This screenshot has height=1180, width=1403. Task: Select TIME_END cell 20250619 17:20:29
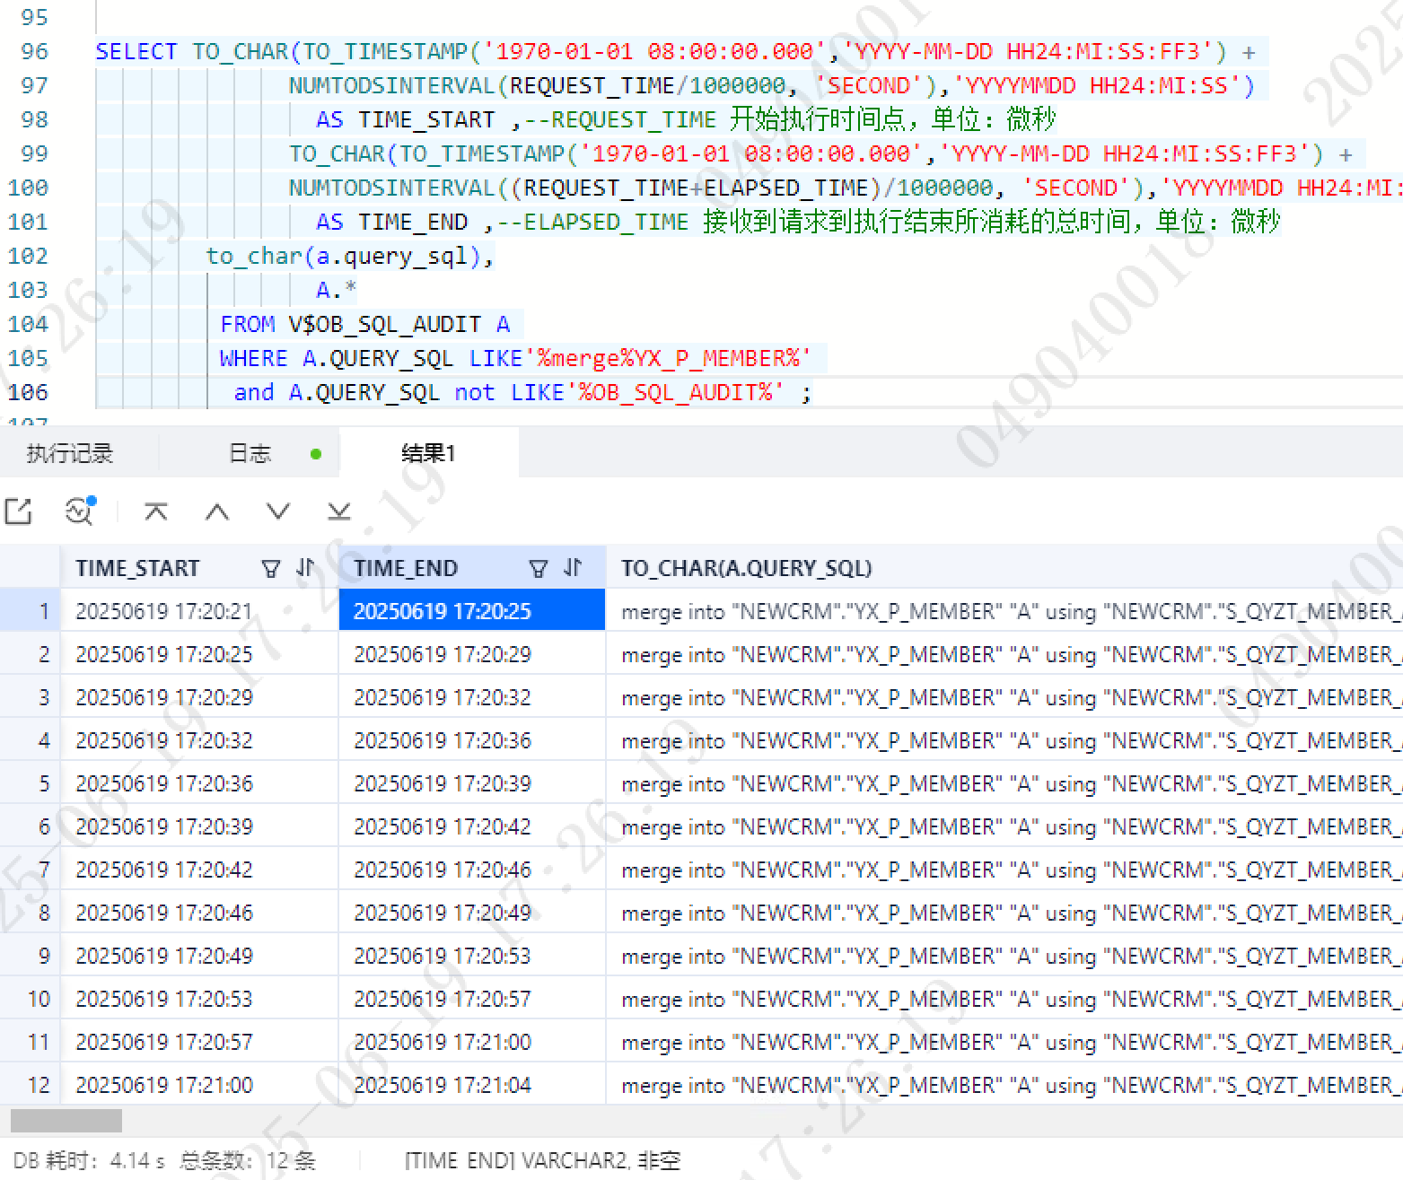[x=472, y=654]
